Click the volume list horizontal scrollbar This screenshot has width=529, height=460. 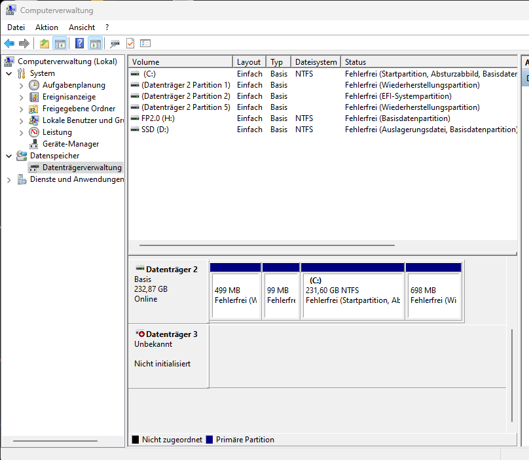coord(267,245)
